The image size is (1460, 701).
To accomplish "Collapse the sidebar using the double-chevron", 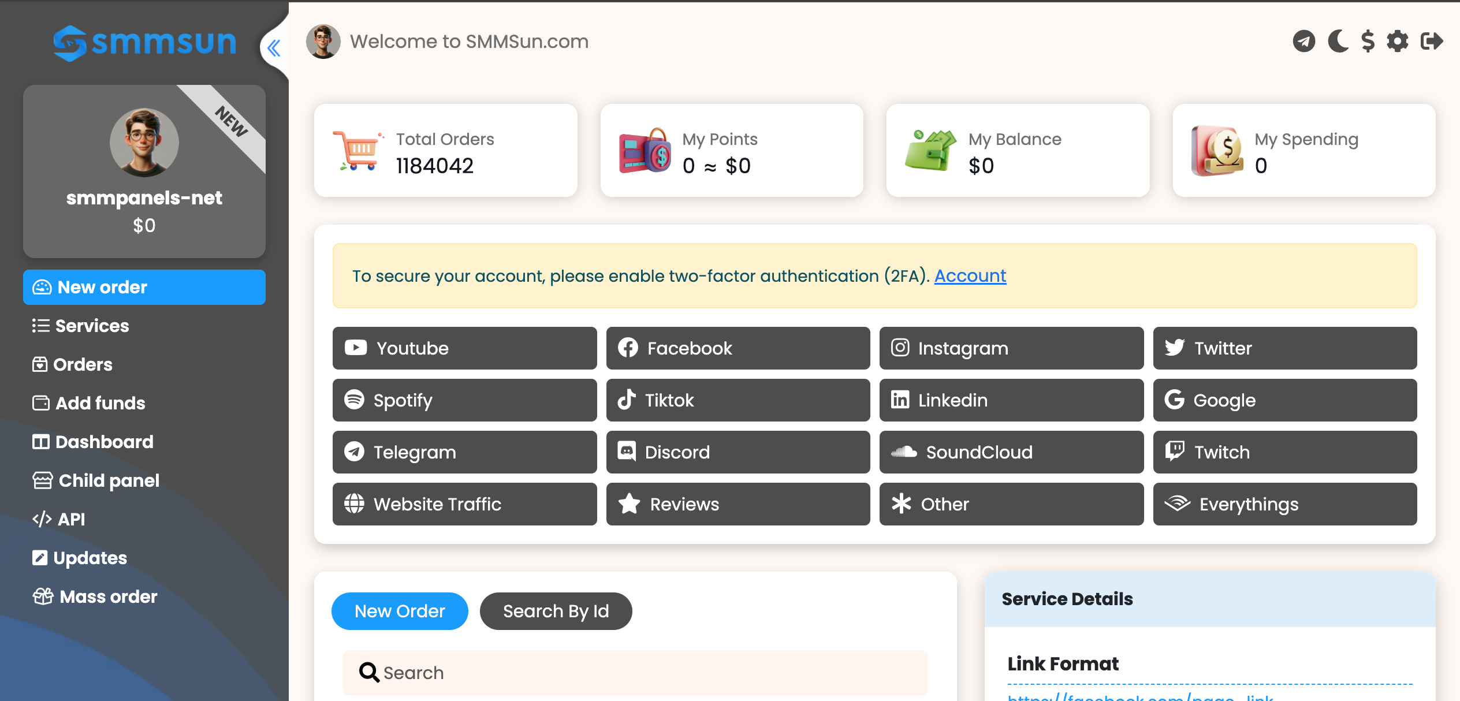I will 274,49.
